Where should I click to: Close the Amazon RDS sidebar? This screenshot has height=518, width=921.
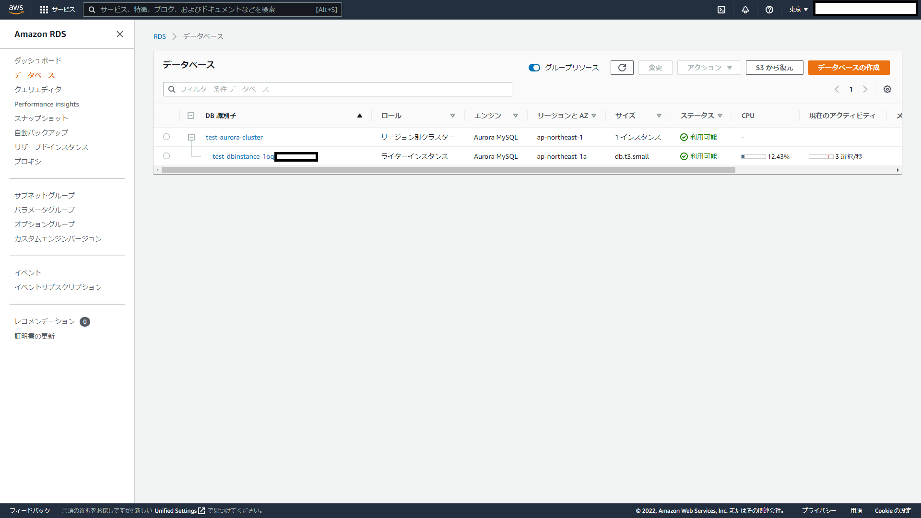click(120, 34)
